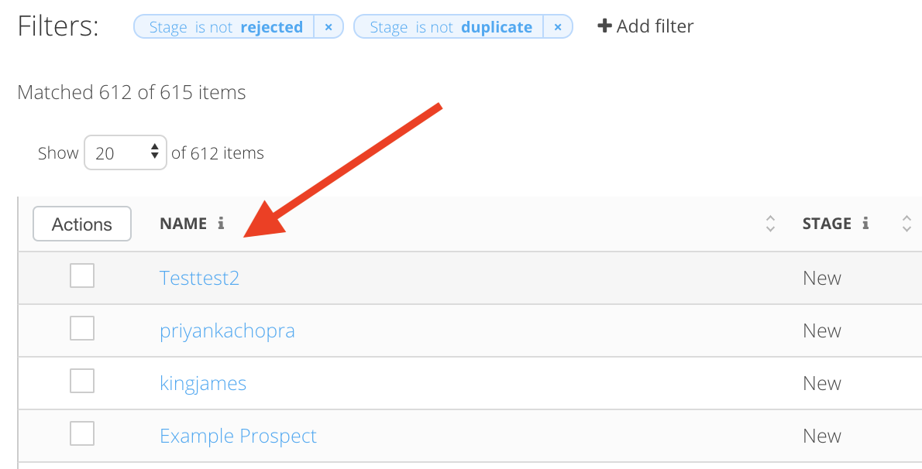
Task: Check the kingjames row checkbox
Action: [82, 381]
